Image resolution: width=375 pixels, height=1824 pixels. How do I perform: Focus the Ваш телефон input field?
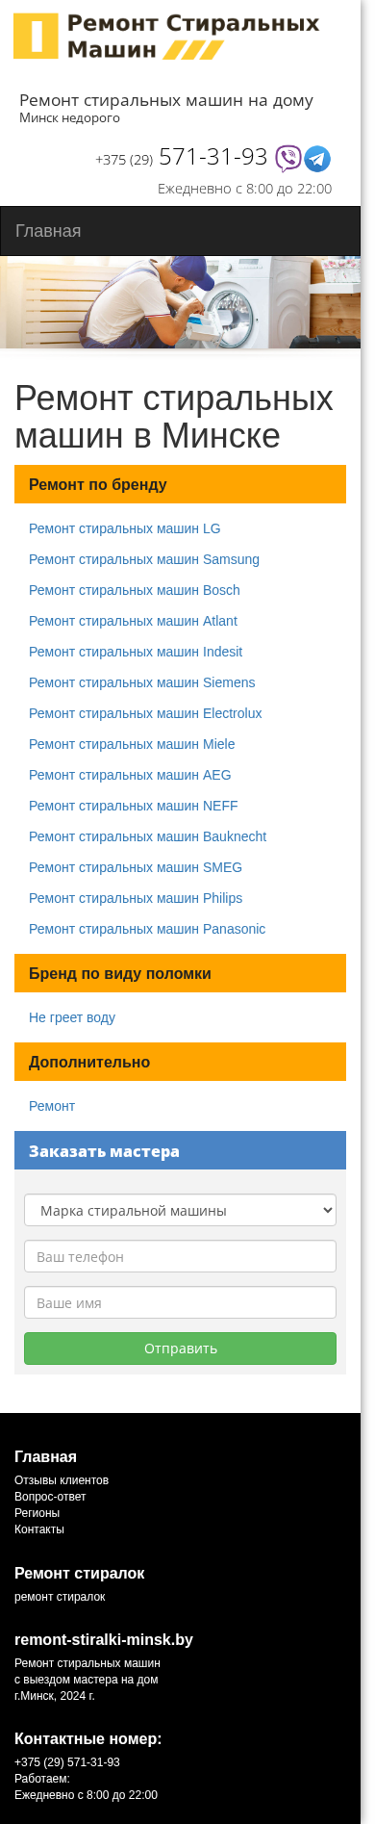click(180, 1256)
